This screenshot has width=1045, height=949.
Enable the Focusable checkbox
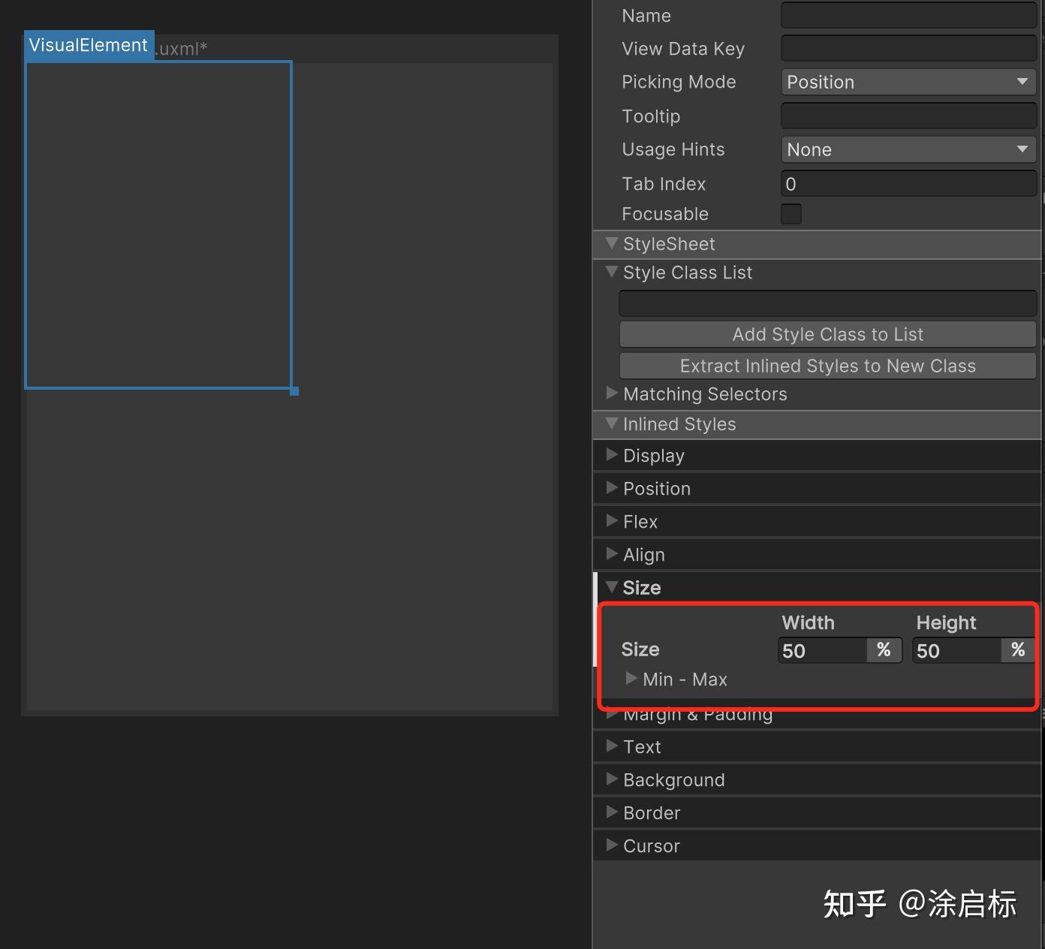[791, 214]
